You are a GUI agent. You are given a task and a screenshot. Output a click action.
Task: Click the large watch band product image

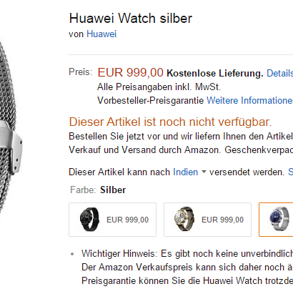(11, 129)
